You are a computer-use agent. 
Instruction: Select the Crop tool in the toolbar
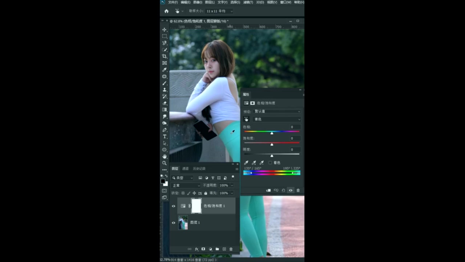coord(164,56)
